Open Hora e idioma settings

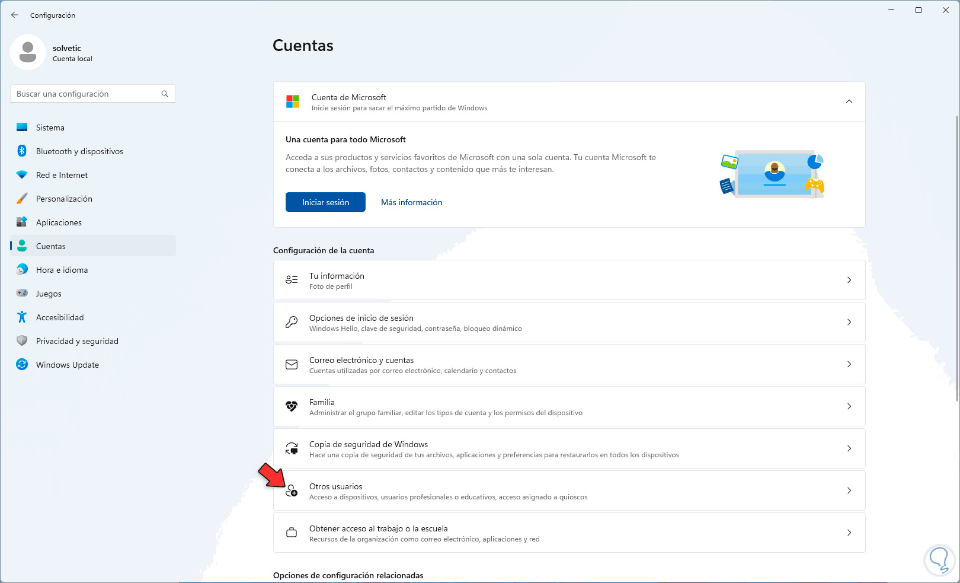point(93,270)
